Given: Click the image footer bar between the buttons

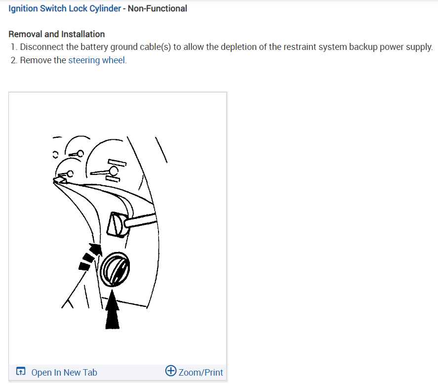Looking at the screenshot, I should click(x=131, y=372).
